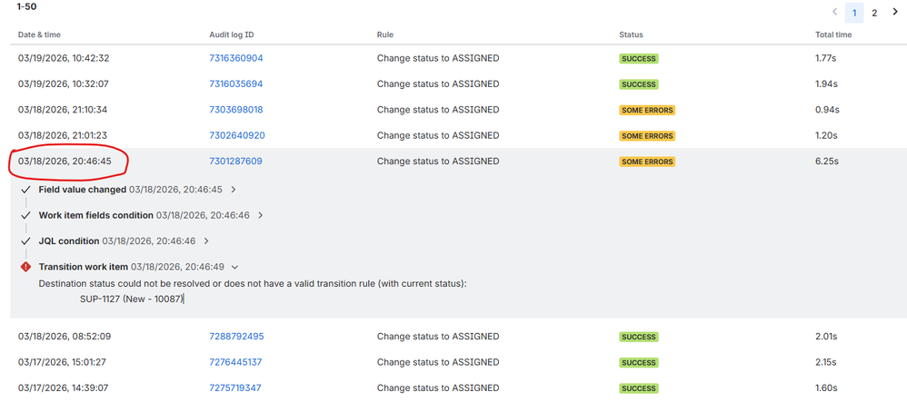Click the date 03/17/2026, 14:39:07
Viewport: 907px width, 402px height.
click(63, 387)
